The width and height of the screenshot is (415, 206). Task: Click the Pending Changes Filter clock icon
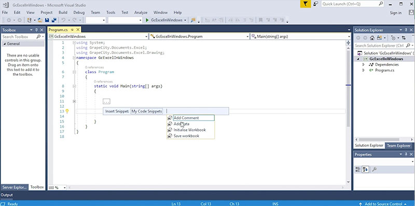pyautogui.click(x=393, y=38)
